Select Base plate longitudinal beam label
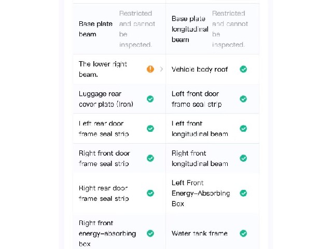 pos(190,29)
